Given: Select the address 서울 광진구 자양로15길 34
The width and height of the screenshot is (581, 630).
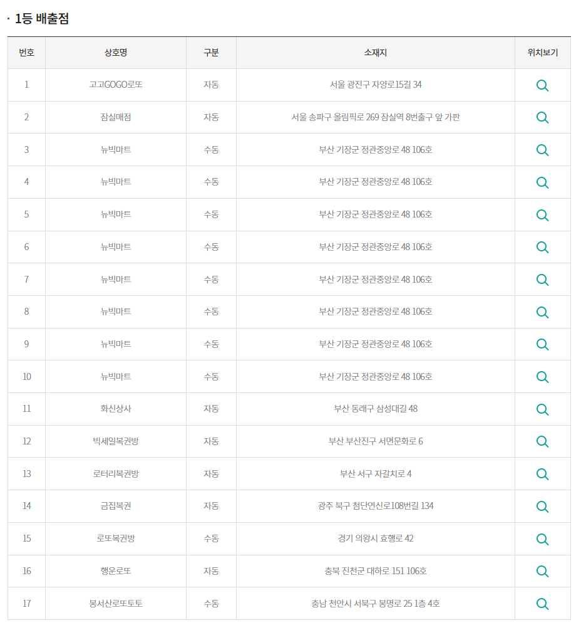Looking at the screenshot, I should click(376, 85).
